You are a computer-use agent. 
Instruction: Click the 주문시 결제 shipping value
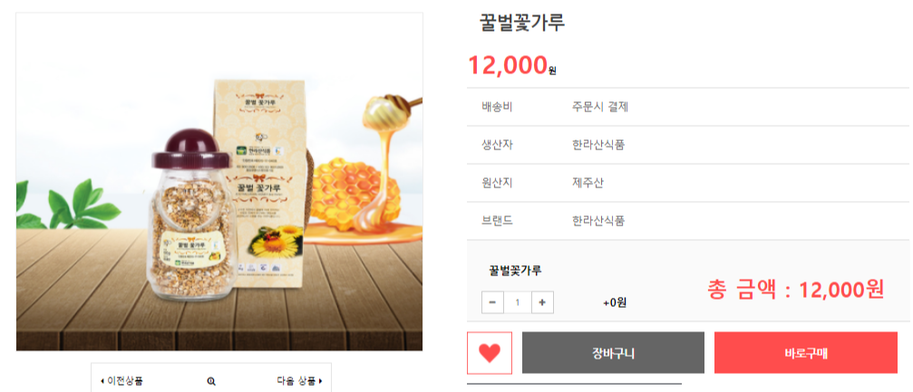pos(599,107)
